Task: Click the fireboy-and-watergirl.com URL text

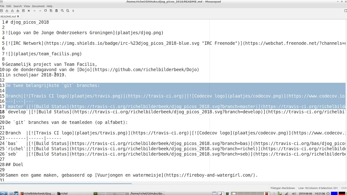Action: coord(209,175)
